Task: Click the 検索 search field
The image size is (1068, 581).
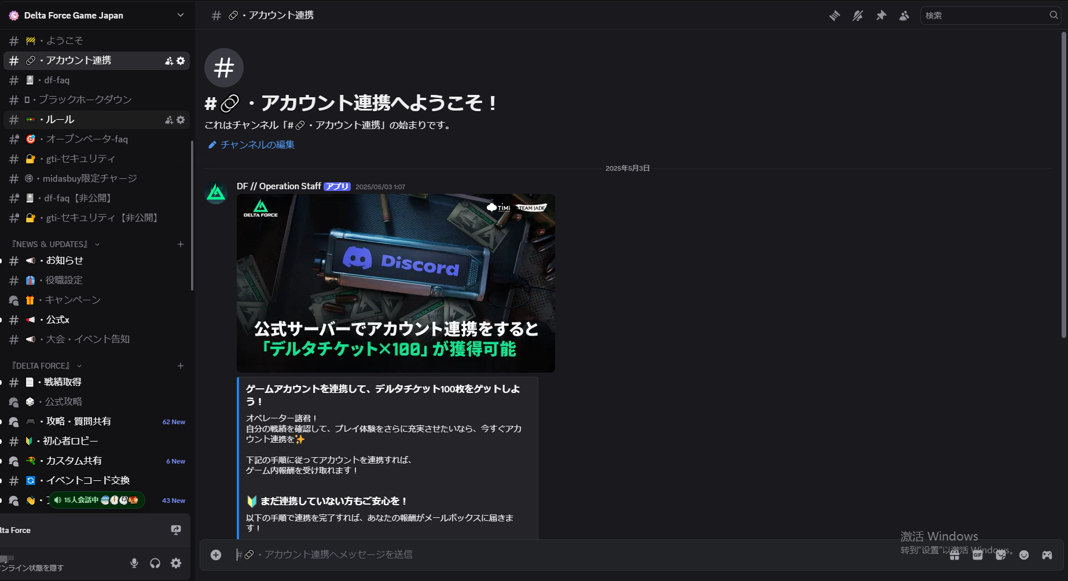Action: tap(984, 16)
